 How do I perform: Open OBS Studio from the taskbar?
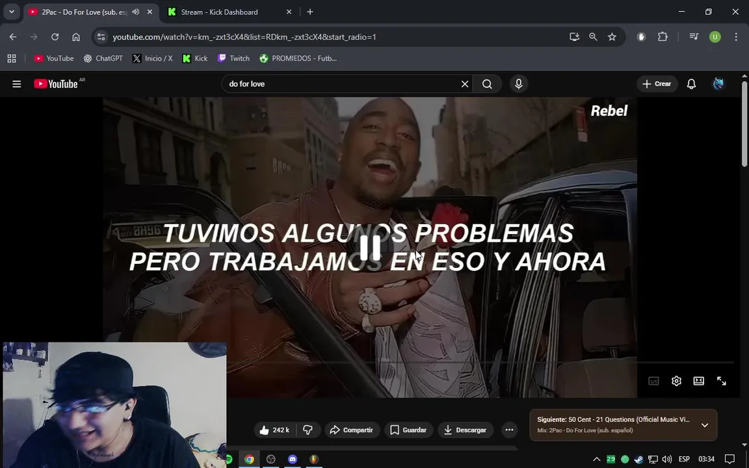tap(271, 460)
